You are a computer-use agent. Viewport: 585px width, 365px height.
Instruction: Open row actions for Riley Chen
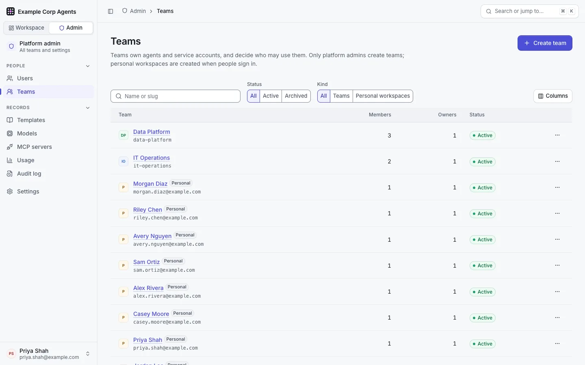pos(557,213)
